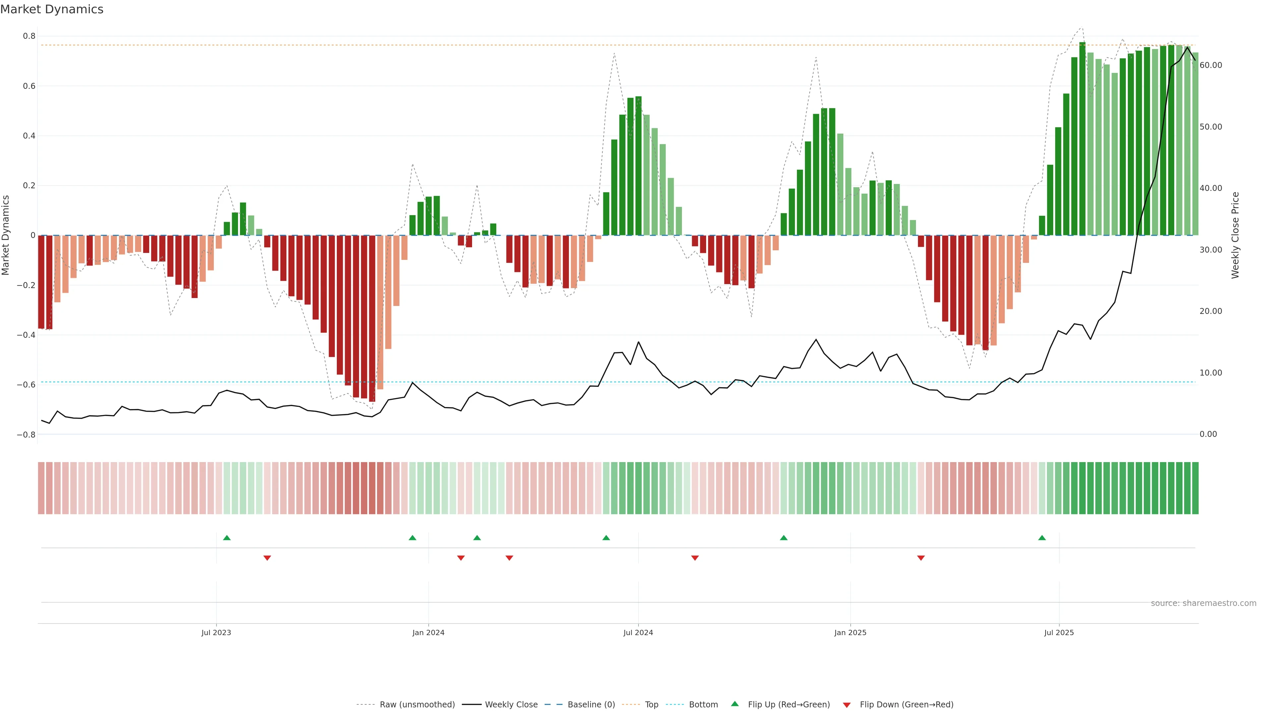
Task: Click red flip-down marker after Jul 2024
Action: click(x=695, y=558)
